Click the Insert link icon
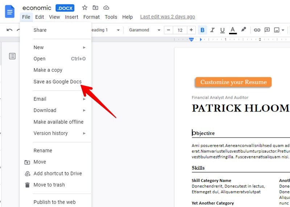The image size is (290, 207). pos(257,30)
